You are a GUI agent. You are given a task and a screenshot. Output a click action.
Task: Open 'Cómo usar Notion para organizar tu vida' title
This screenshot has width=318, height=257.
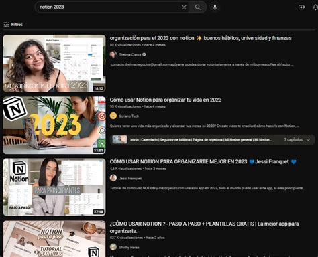[x=166, y=100]
